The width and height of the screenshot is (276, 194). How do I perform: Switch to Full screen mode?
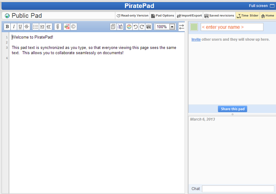pos(262,6)
